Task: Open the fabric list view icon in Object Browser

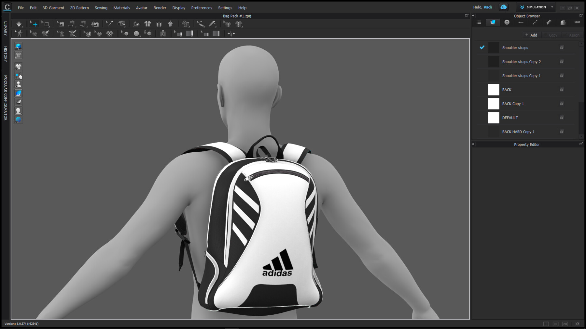Action: 479,22
